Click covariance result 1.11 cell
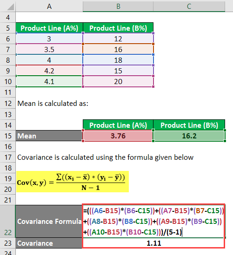233x255 pixels. (153, 243)
